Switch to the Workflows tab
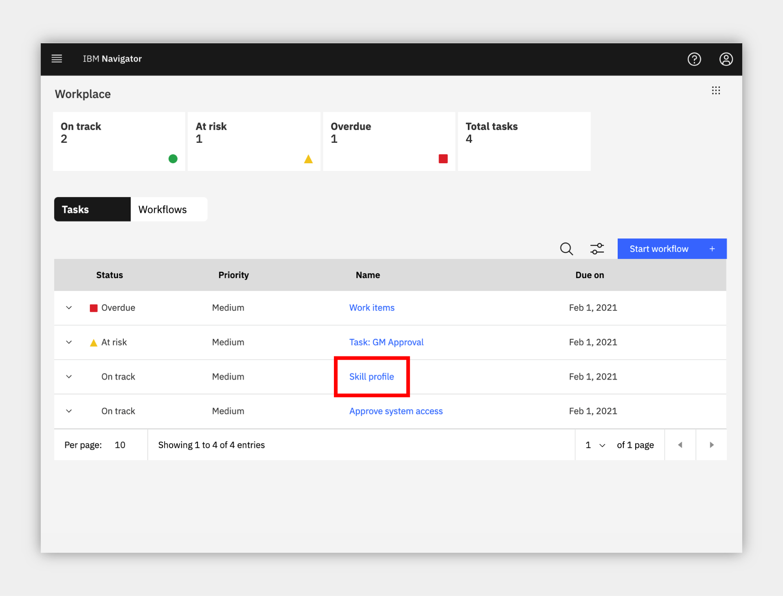Image resolution: width=783 pixels, height=596 pixels. click(x=169, y=209)
